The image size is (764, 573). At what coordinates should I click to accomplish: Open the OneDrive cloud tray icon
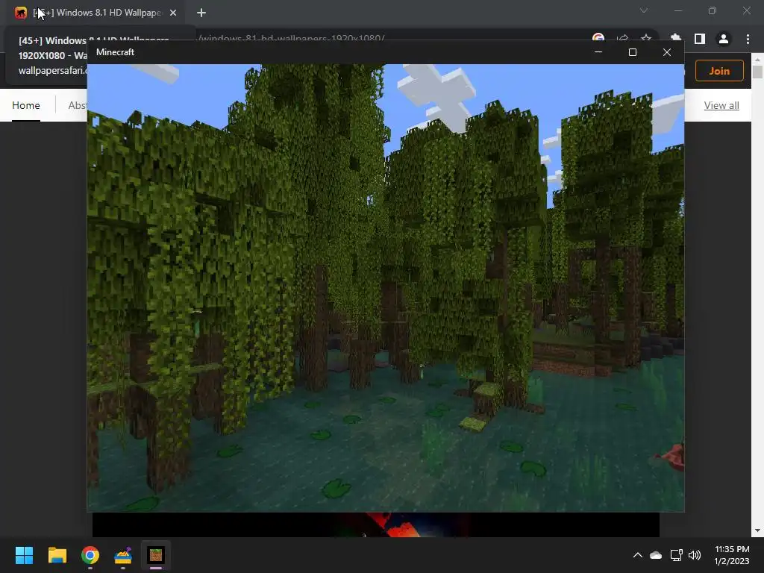pos(656,555)
